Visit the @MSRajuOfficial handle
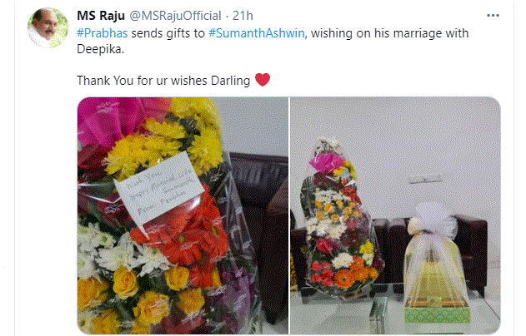 point(175,16)
